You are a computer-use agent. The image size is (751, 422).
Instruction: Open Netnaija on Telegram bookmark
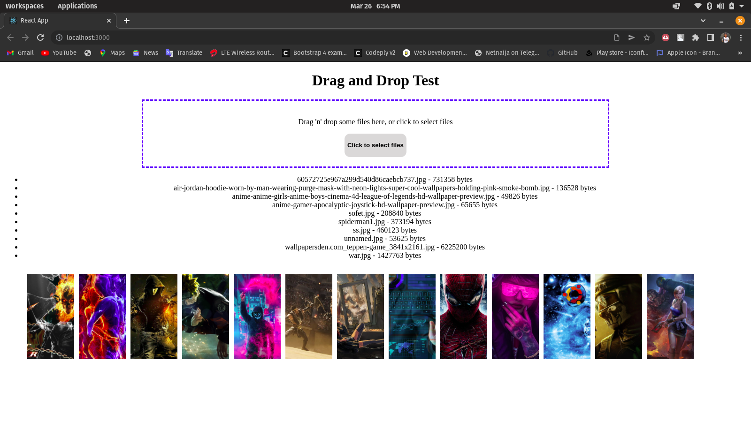point(507,53)
